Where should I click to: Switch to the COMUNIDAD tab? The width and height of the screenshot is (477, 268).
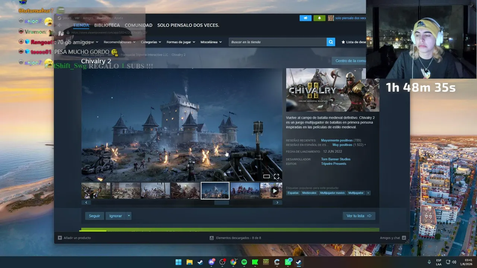[x=139, y=25]
